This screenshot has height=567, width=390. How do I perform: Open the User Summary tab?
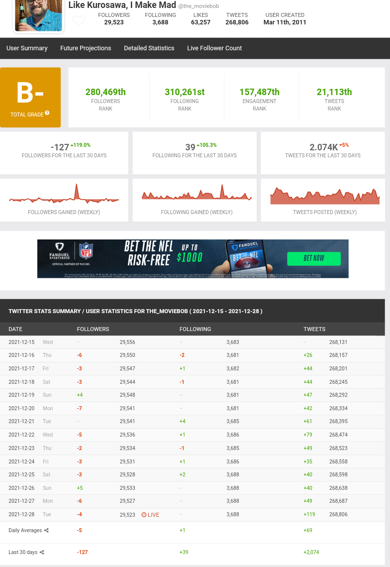tap(27, 48)
